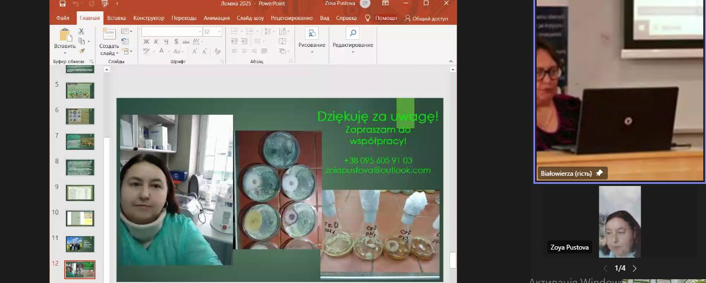Click the pin icon next to Białowierza
The width and height of the screenshot is (706, 283).
click(x=599, y=173)
